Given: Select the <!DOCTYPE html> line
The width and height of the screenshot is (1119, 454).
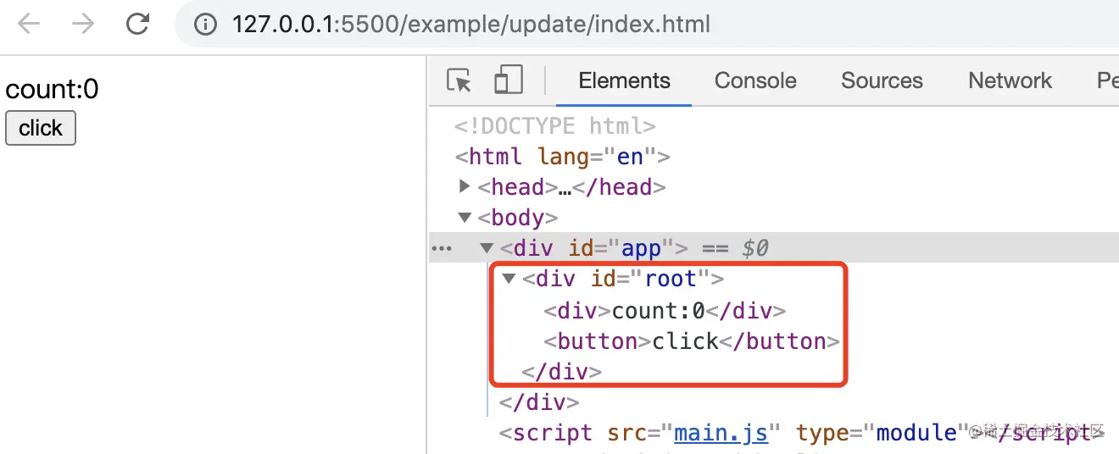Looking at the screenshot, I should pos(554,126).
